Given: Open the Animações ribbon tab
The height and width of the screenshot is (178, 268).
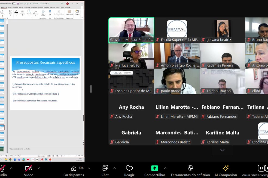Looking at the screenshot, I should point(34,8).
